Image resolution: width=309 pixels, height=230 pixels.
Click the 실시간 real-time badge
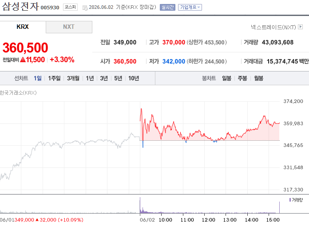(x=167, y=7)
